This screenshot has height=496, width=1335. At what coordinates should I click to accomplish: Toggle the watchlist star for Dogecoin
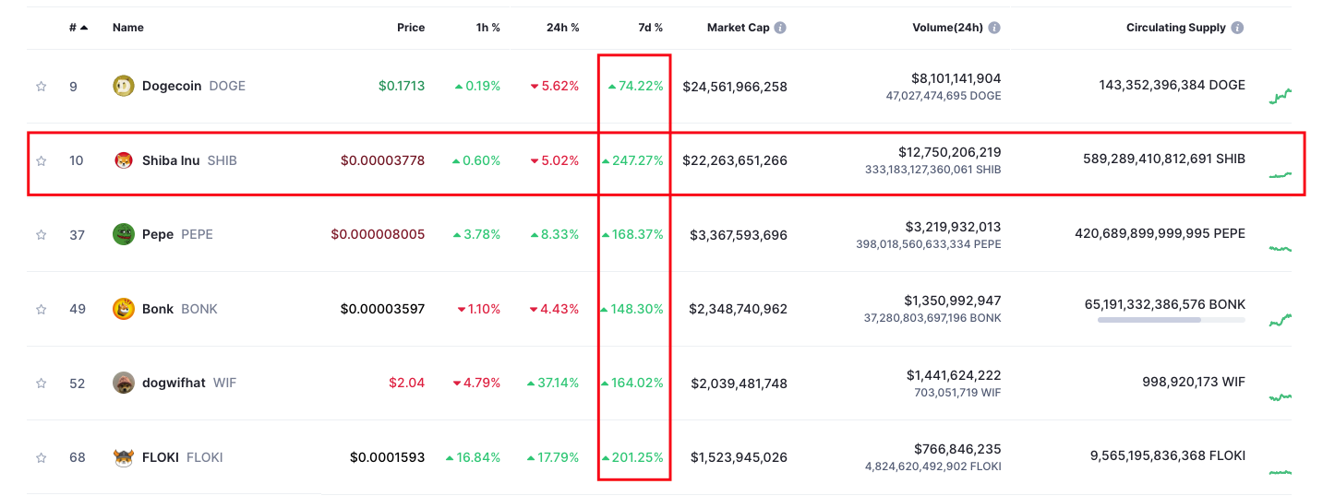(41, 87)
